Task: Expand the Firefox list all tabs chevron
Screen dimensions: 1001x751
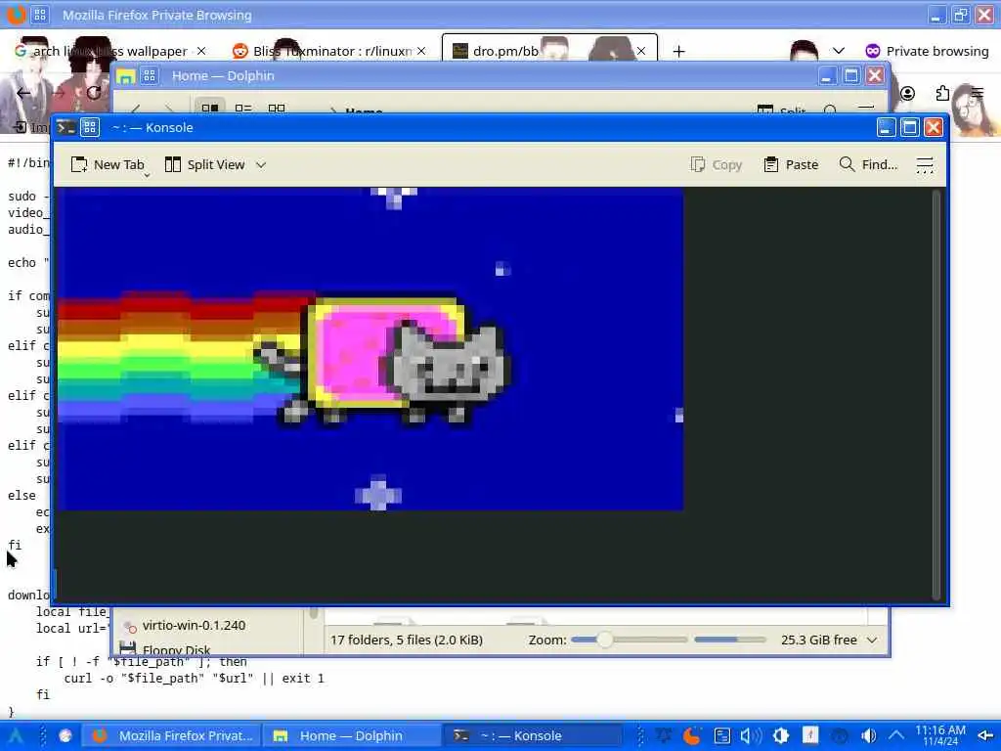Action: 839,51
